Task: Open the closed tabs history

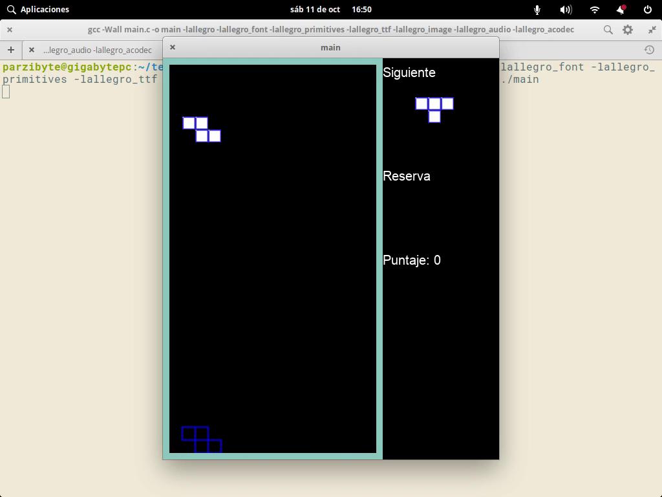Action: pos(649,50)
